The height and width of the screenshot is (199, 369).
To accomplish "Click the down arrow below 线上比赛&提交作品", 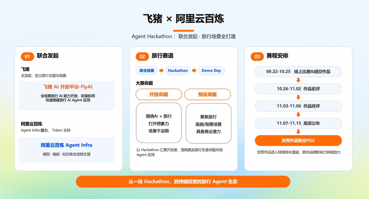I will pos(298,80).
